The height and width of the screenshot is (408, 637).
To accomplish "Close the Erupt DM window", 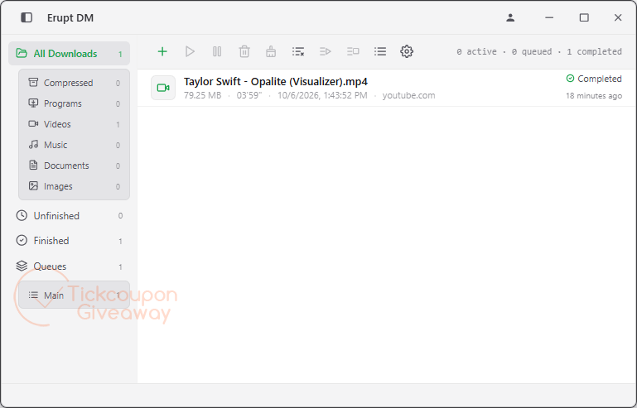I will coord(618,17).
